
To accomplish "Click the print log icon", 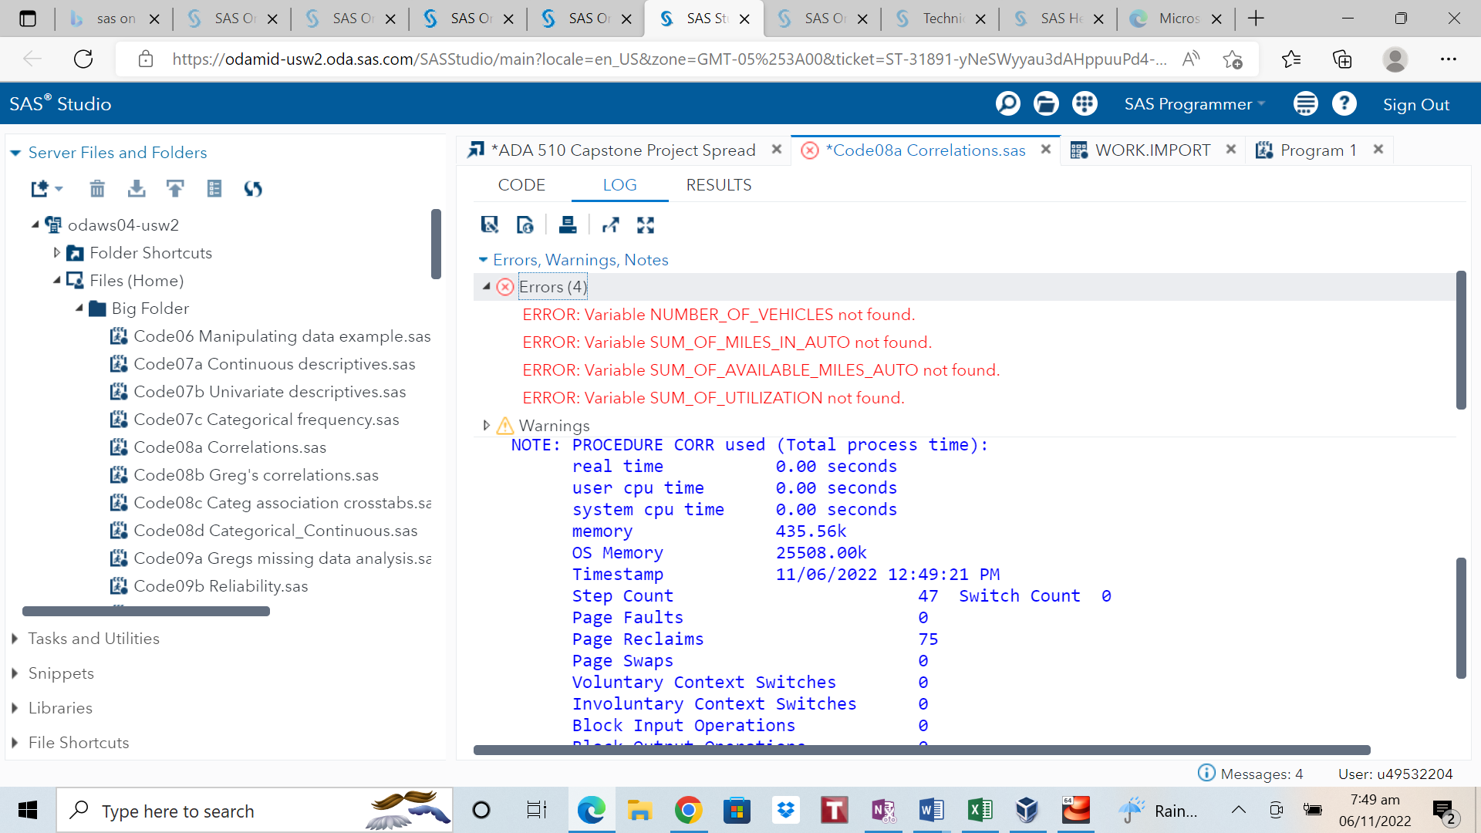I will 568,224.
